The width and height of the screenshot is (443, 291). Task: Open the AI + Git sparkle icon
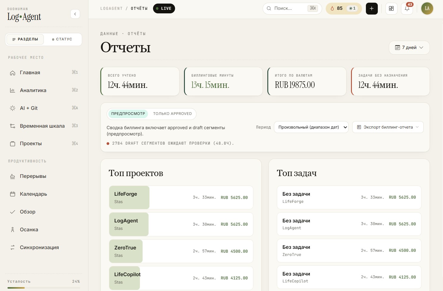click(x=13, y=108)
